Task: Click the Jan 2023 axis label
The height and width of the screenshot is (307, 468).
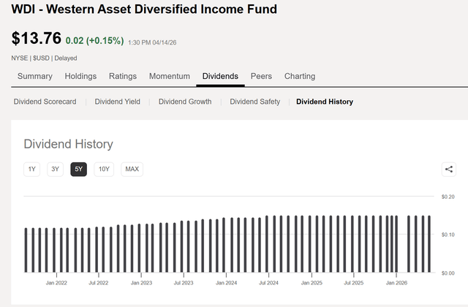Action: 141,283
